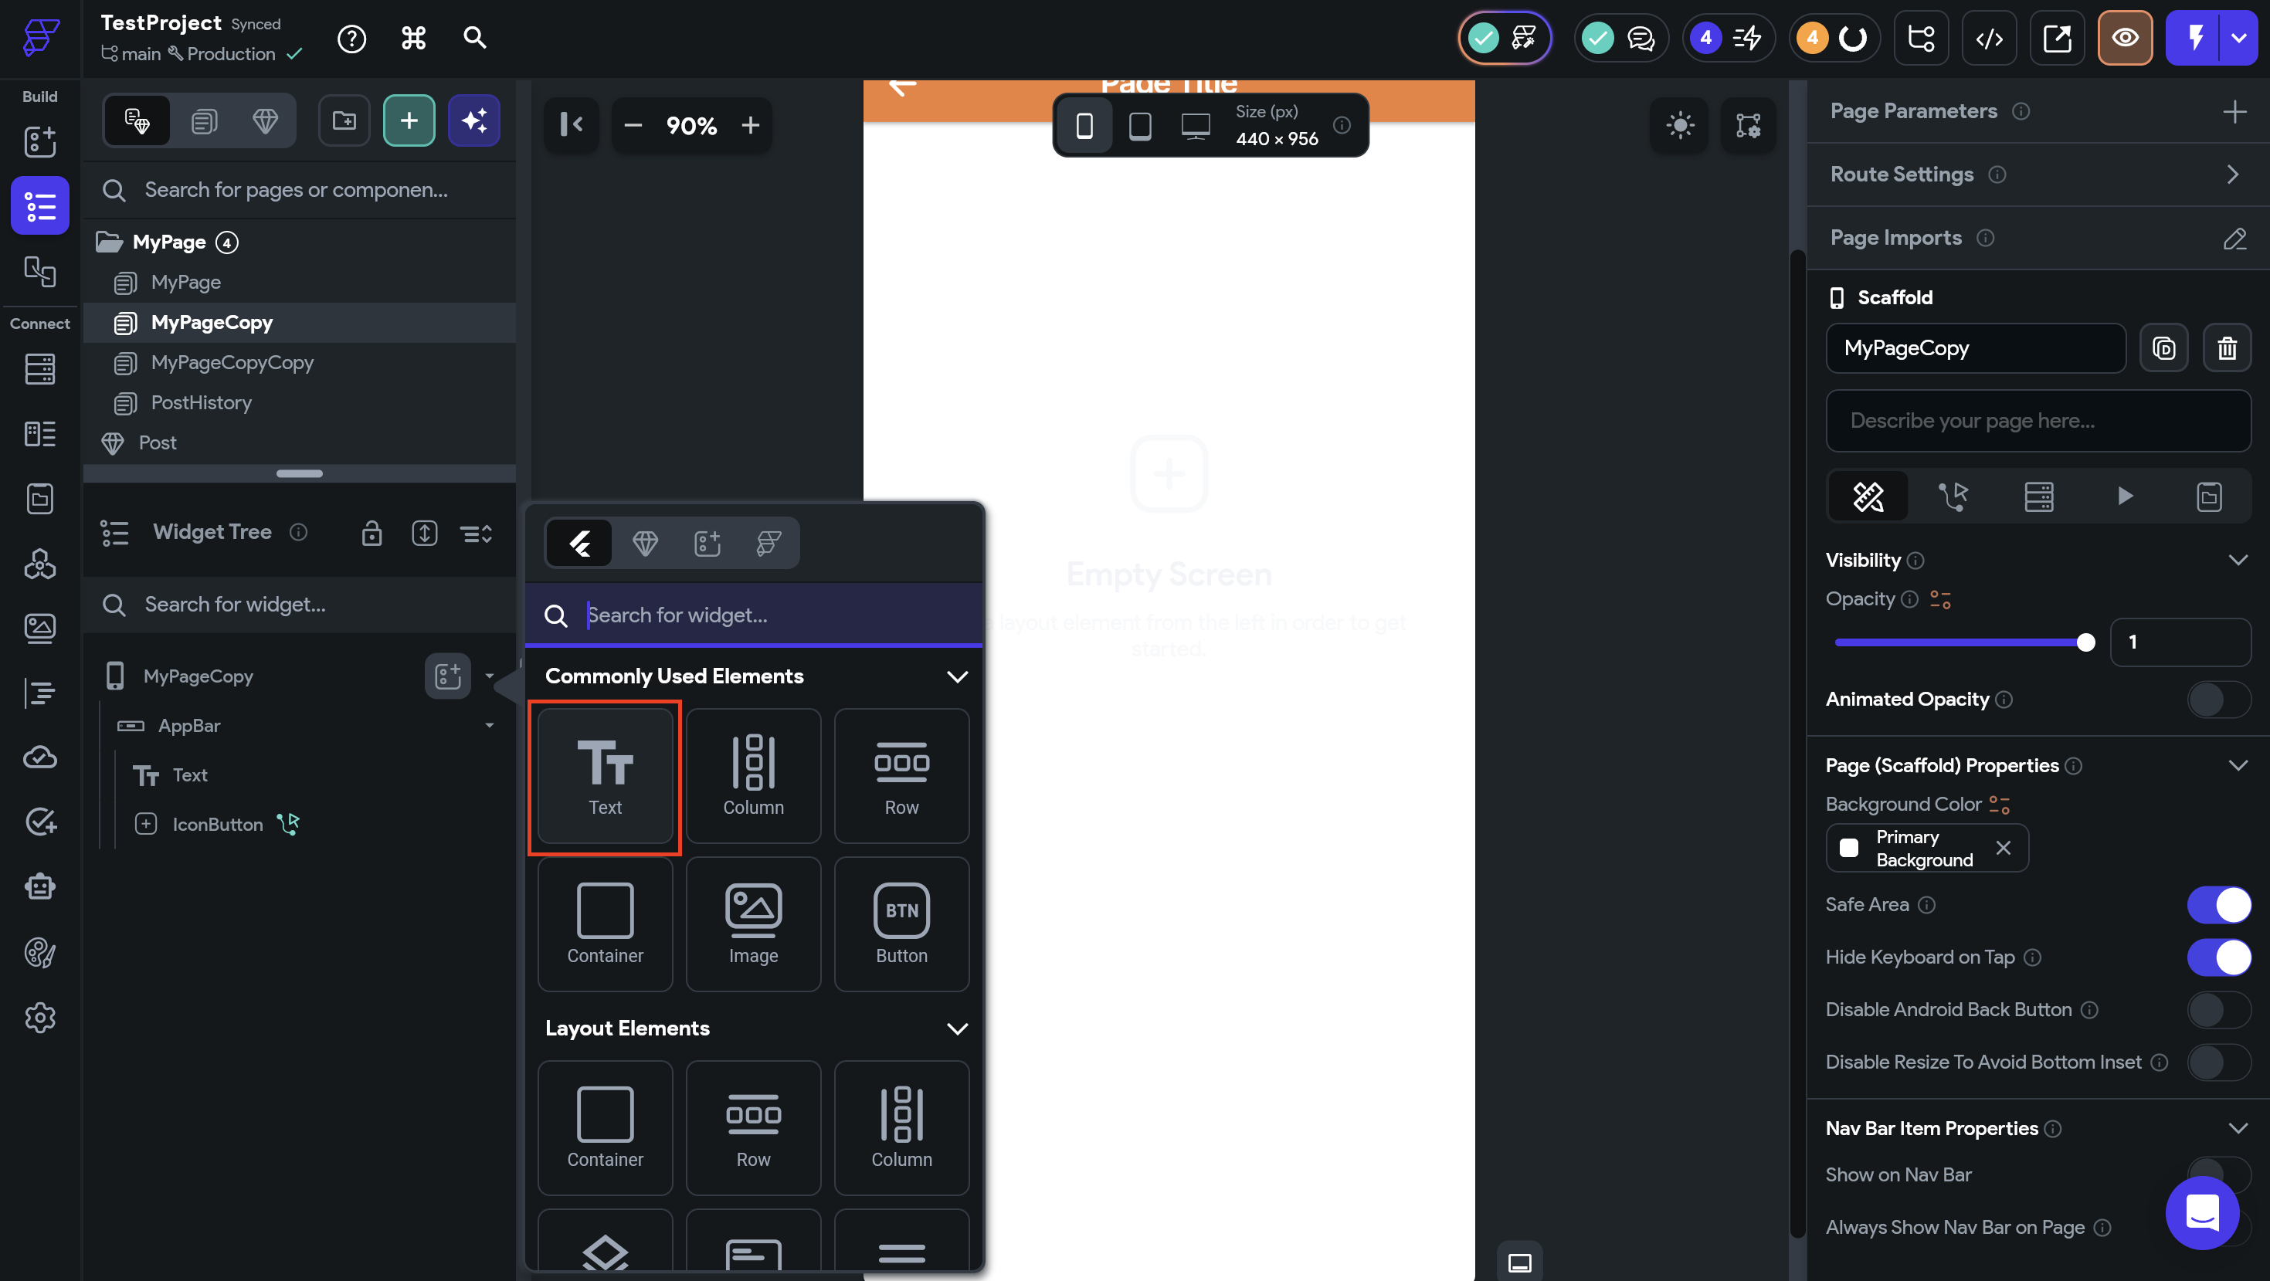Open the MyPageCopyCopy page

pyautogui.click(x=232, y=362)
